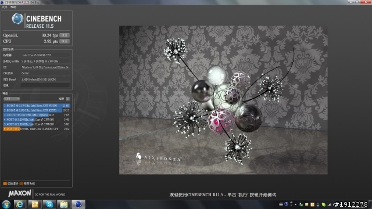The image size is (372, 209).
Task: Open the Windows Start menu orb
Action: tap(6, 204)
